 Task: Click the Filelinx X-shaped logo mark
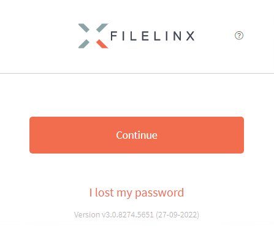coord(93,36)
